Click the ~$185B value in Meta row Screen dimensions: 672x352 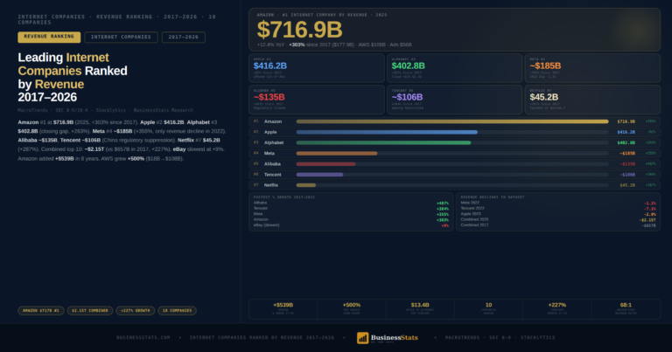pos(627,153)
